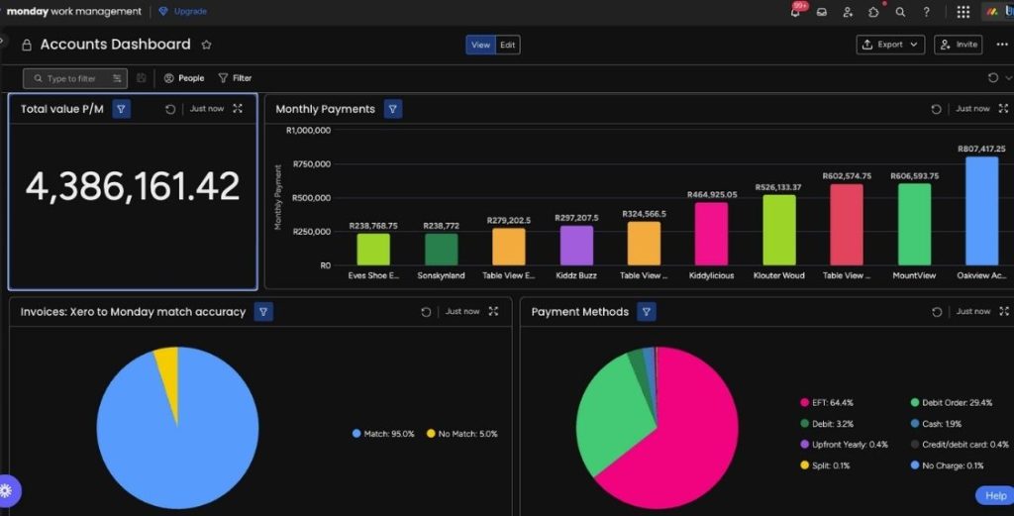This screenshot has height=516, width=1014.
Task: Open the three-dot dashboard options menu
Action: [1001, 45]
